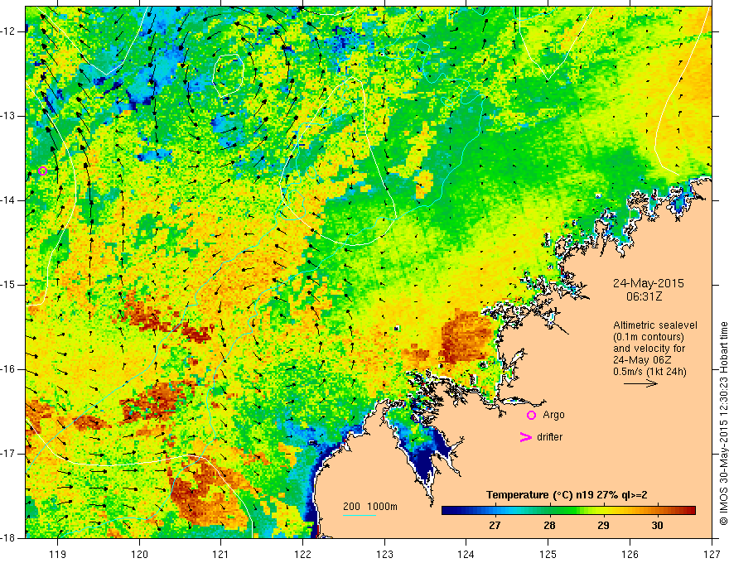The width and height of the screenshot is (729, 563).
Task: Click the 'Temperature (°C) n19 27% ql>=2' title
Action: pyautogui.click(x=567, y=495)
